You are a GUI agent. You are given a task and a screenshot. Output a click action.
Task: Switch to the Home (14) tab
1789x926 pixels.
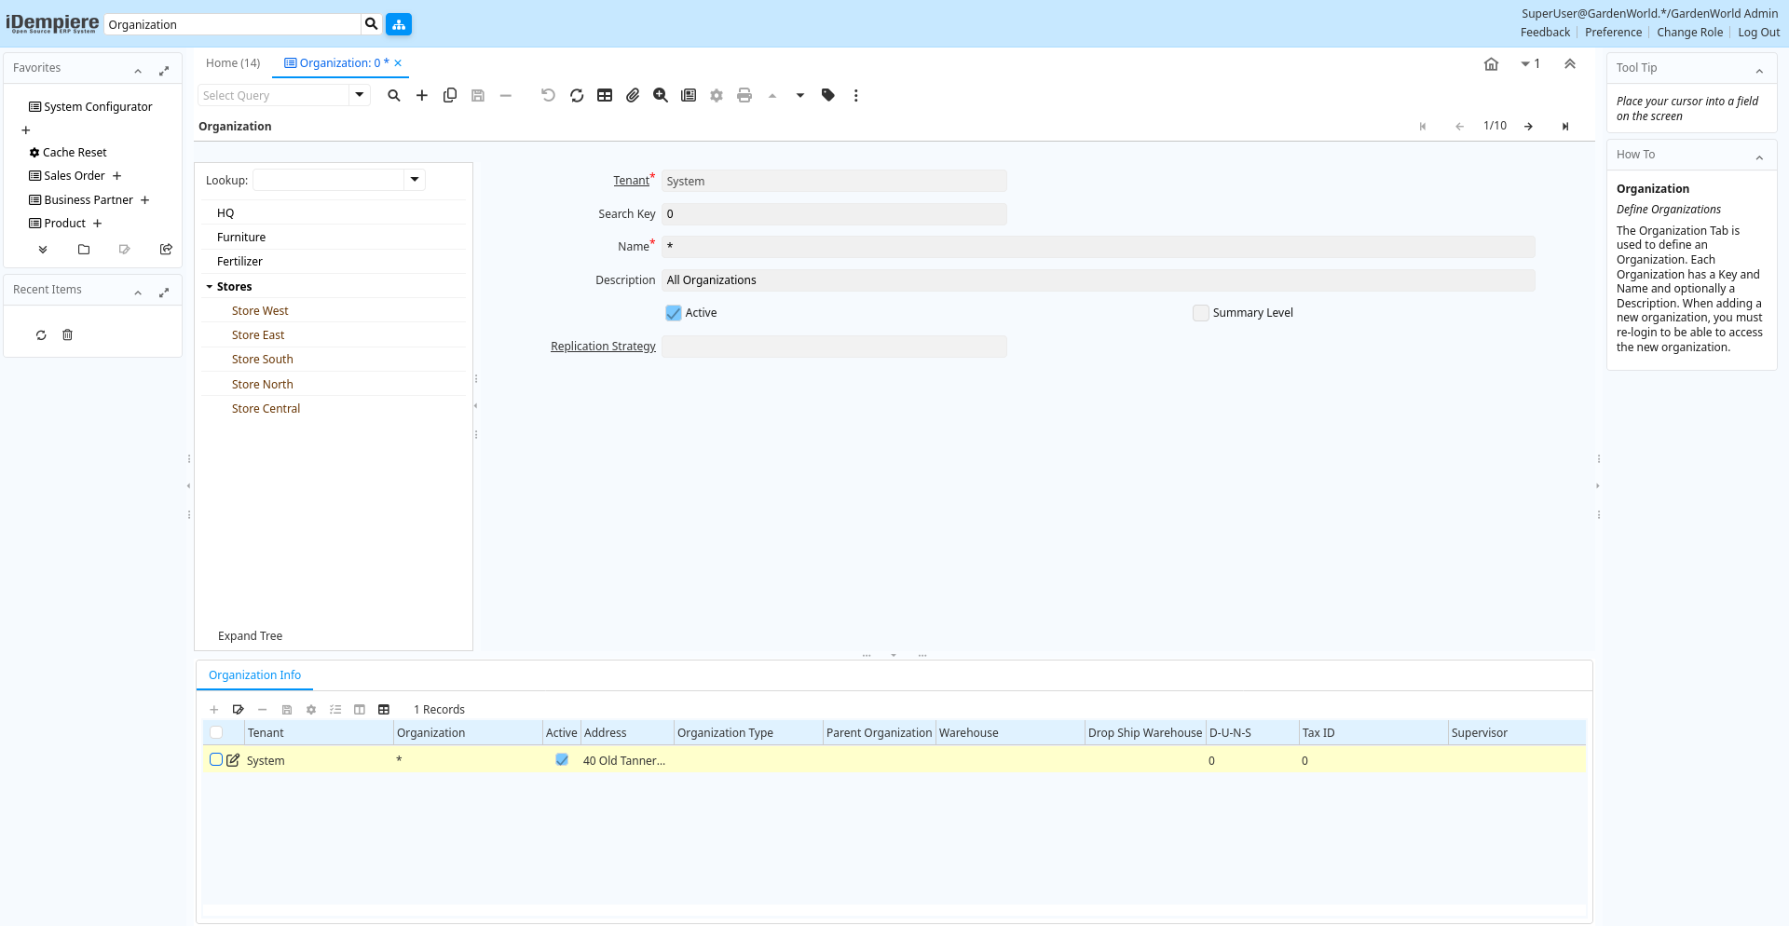233,63
